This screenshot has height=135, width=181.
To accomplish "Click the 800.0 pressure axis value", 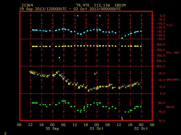I will pyautogui.click(x=161, y=45).
